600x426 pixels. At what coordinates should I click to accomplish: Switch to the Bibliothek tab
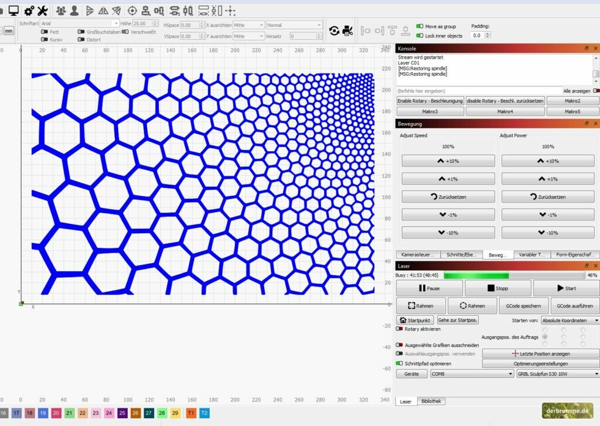[432, 401]
